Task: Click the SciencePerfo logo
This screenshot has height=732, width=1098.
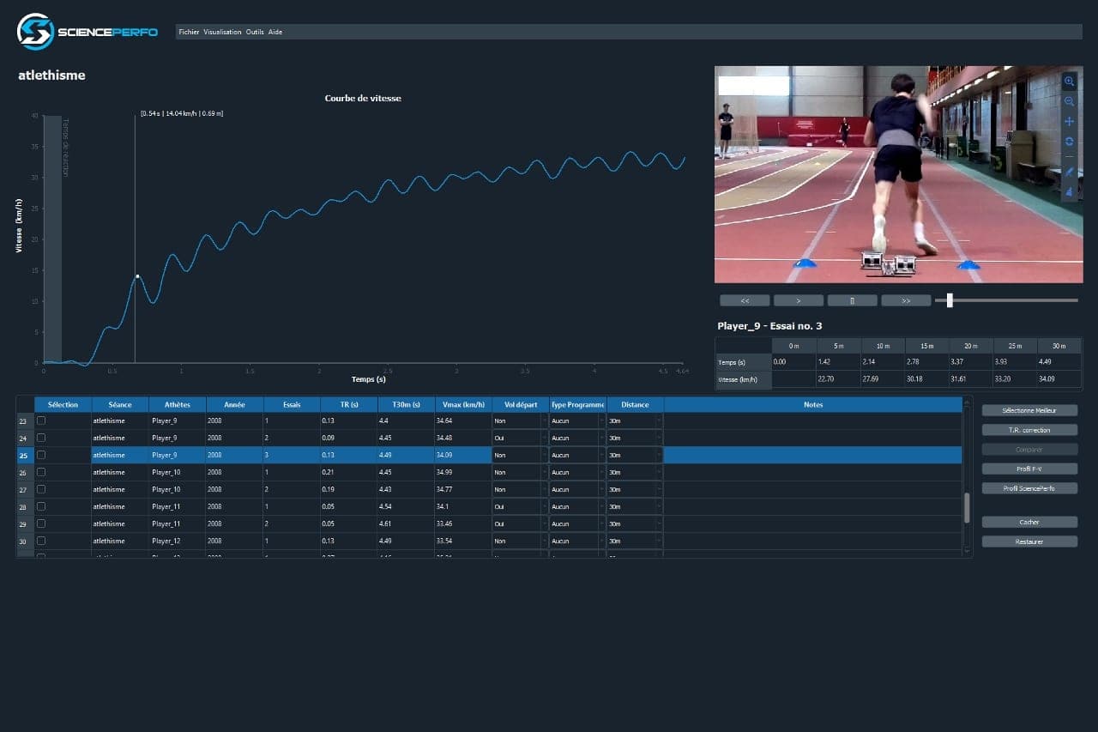Action: [87, 32]
